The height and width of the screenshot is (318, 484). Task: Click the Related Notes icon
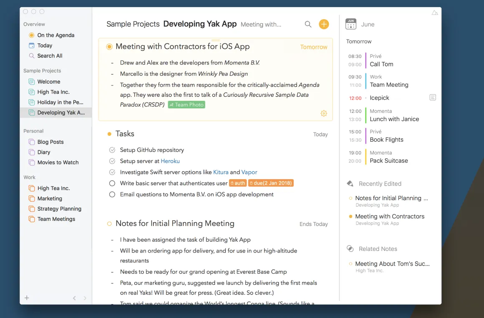pyautogui.click(x=350, y=248)
